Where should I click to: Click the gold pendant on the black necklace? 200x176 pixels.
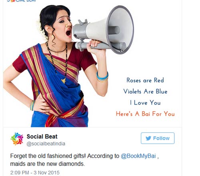(64, 81)
